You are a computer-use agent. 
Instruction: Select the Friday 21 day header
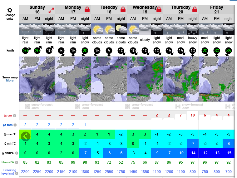point(217,9)
